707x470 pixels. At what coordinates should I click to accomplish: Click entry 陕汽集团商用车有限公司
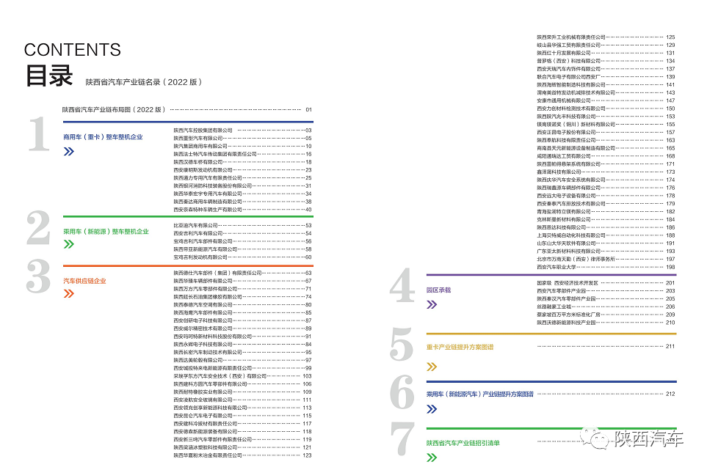click(200, 146)
